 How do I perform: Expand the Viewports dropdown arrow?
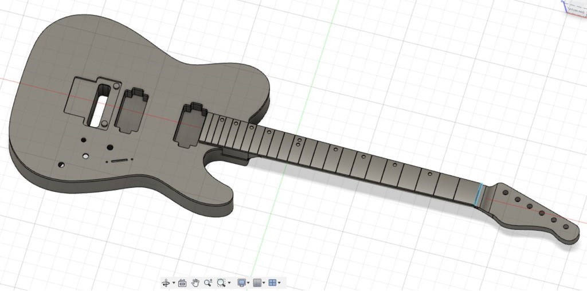click(x=279, y=283)
